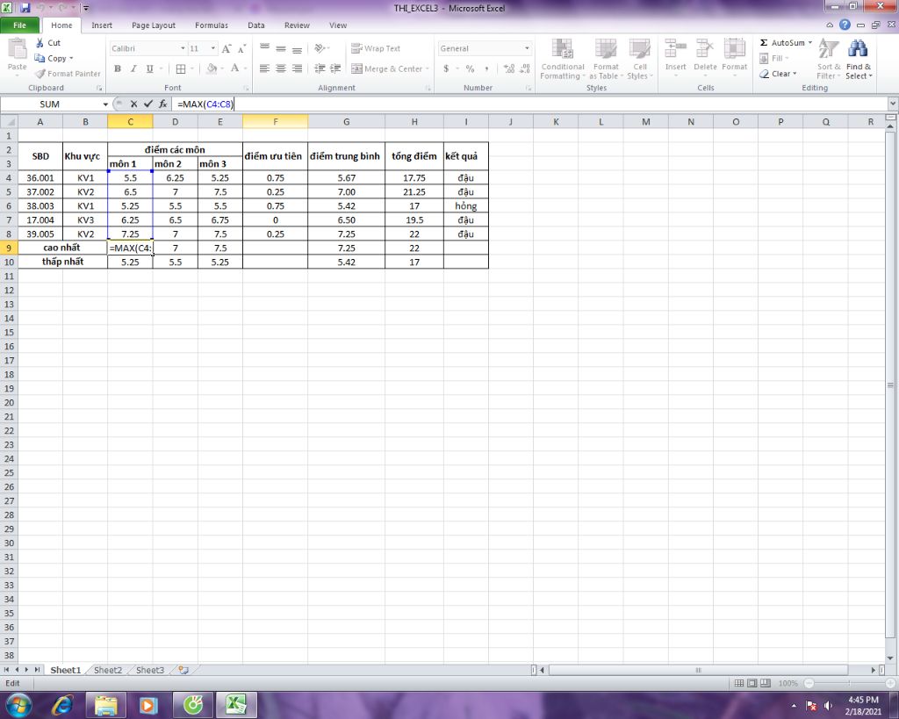Image resolution: width=899 pixels, height=719 pixels.
Task: Click Decrease Indent icon
Action: click(x=320, y=68)
